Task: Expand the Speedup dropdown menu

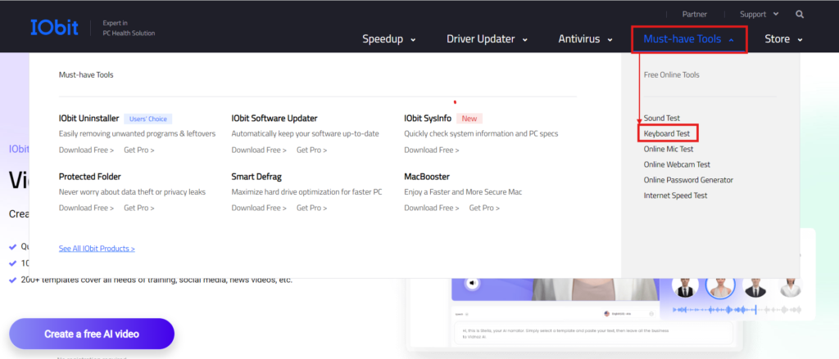Action: (389, 39)
